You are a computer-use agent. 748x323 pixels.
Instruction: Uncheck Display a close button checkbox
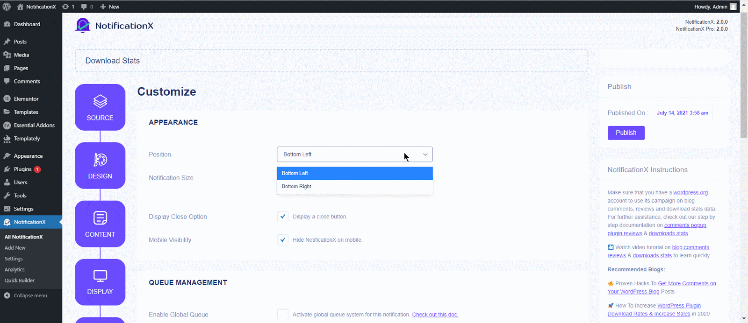coord(283,217)
